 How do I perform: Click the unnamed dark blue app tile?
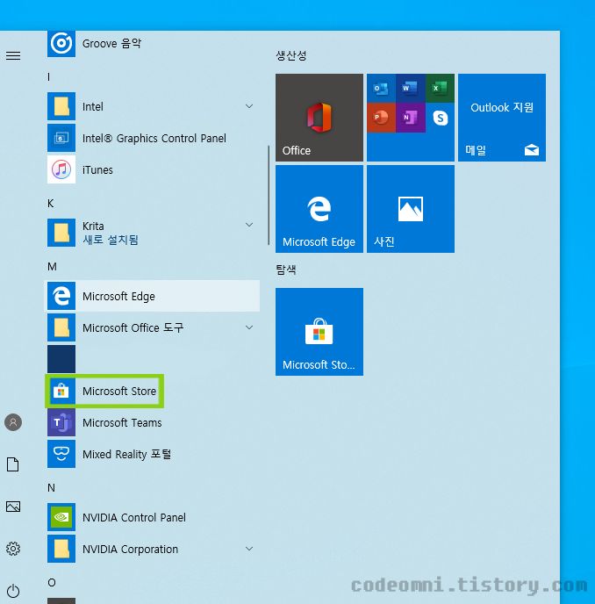61,359
